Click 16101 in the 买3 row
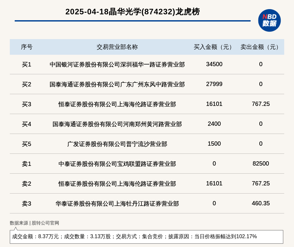Viewport: 294px width, 247px height. coord(214,104)
